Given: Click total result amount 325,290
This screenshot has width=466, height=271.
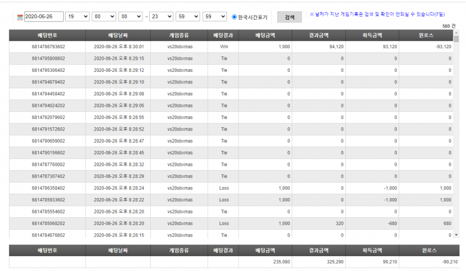Looking at the screenshot, I should (335, 262).
